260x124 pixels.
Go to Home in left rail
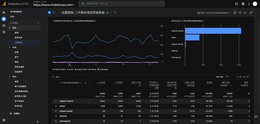(x=4, y=12)
